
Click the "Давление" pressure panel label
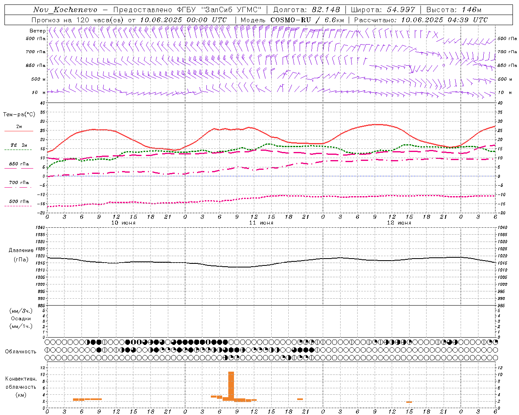click(21, 250)
